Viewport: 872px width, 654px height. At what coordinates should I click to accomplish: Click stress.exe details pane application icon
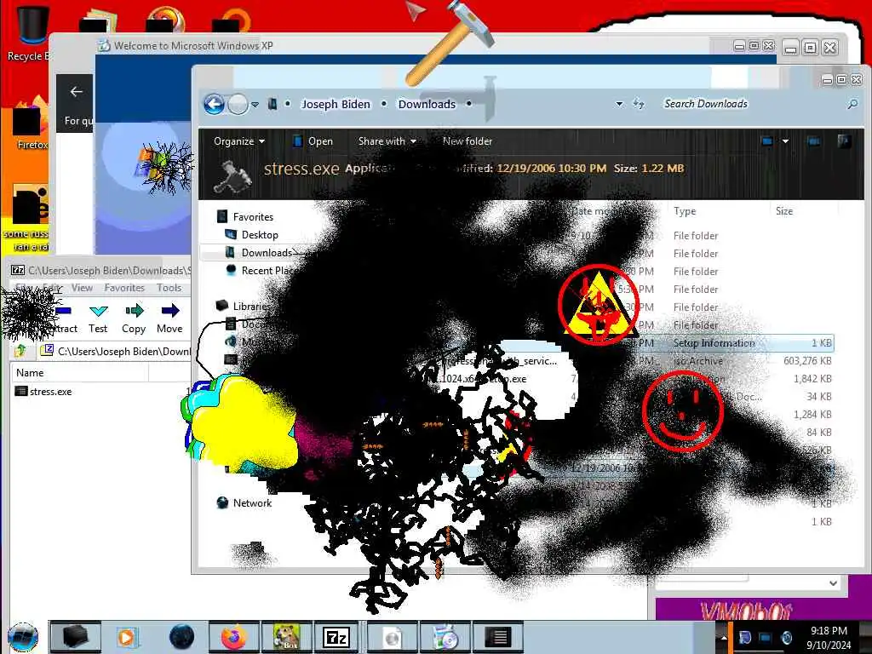pos(232,175)
